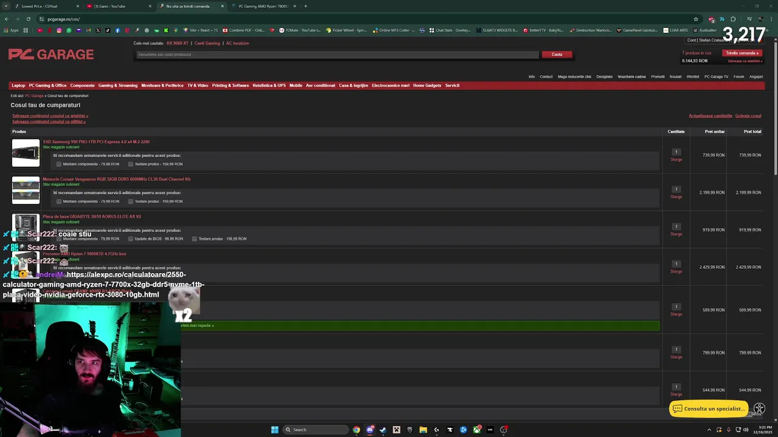Open the Apps bookmarks shortcut
This screenshot has width=778, height=437.
[x=12, y=30]
